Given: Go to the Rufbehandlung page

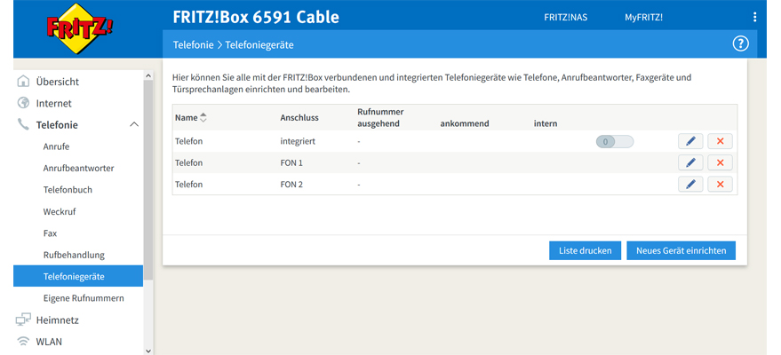Looking at the screenshot, I should click(74, 255).
